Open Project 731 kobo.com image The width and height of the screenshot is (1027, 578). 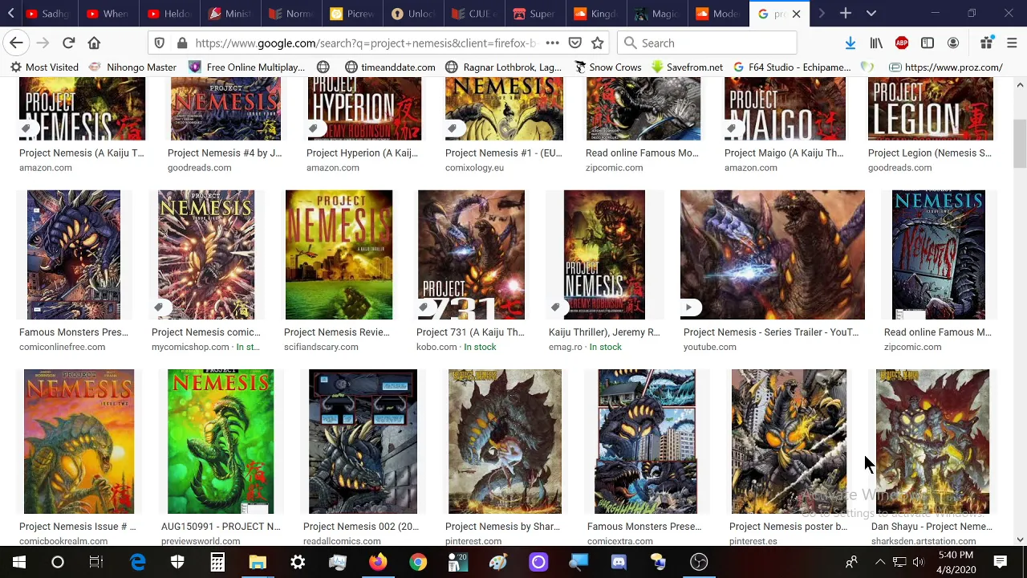(x=471, y=254)
